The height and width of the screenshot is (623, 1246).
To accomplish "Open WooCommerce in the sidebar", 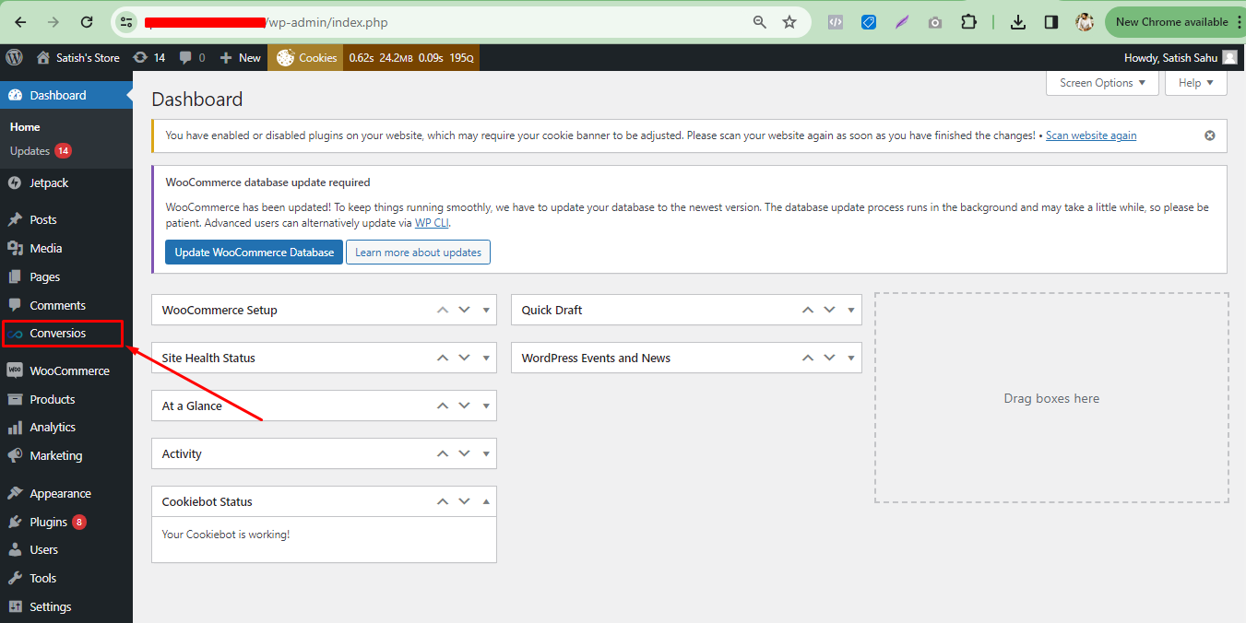I will point(66,370).
